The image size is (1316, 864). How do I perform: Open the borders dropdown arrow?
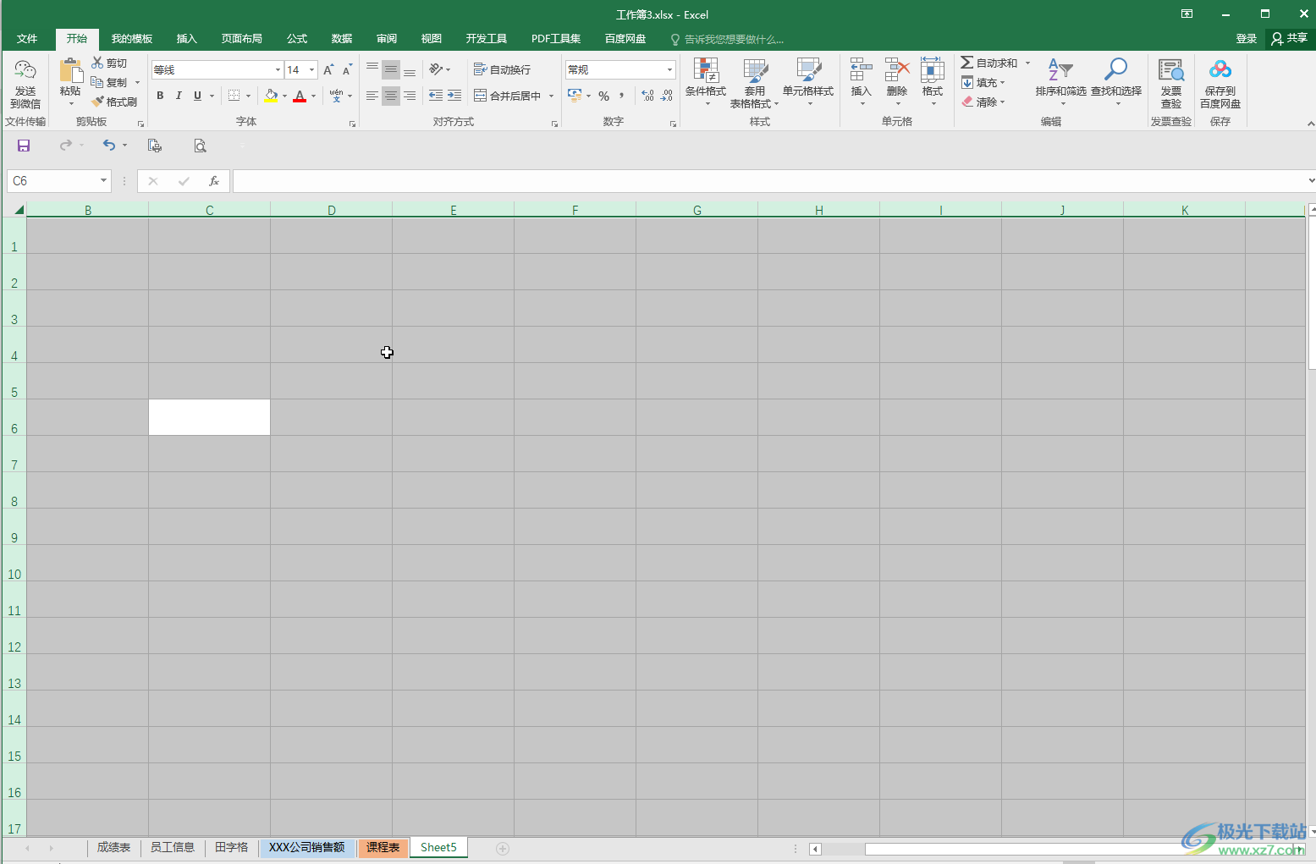tap(247, 96)
